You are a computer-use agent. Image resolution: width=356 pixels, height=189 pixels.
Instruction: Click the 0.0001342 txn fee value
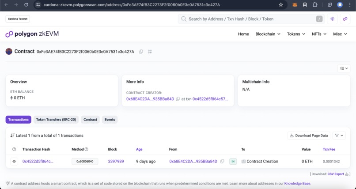click(331, 162)
